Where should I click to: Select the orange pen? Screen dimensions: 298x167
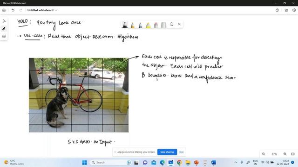point(133,25)
